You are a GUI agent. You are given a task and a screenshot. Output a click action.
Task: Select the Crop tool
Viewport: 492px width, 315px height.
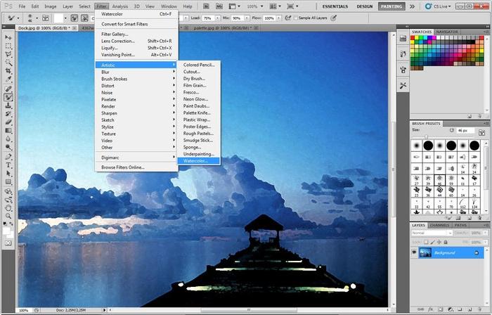tap(8, 71)
